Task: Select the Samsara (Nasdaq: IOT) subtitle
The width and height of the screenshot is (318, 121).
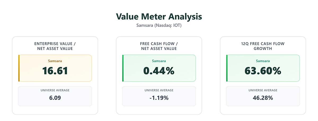Action: 159,26
